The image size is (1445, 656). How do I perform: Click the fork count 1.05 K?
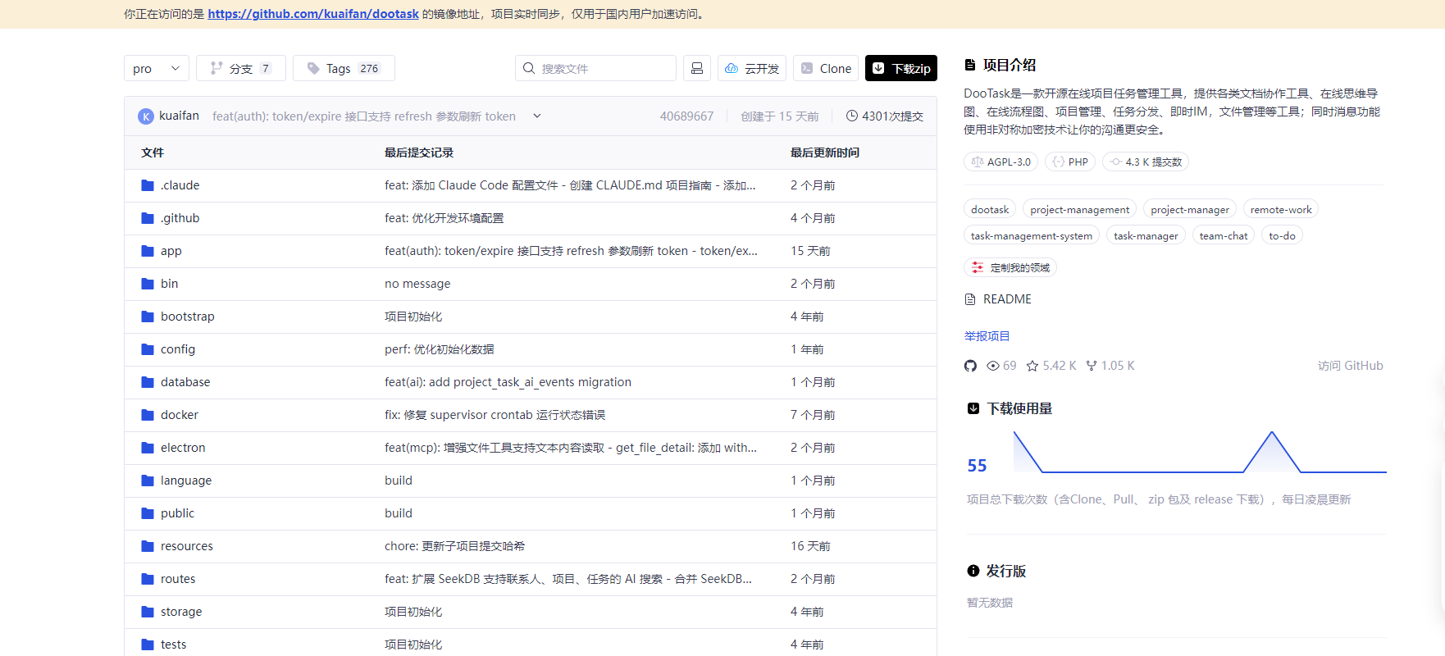click(1110, 366)
